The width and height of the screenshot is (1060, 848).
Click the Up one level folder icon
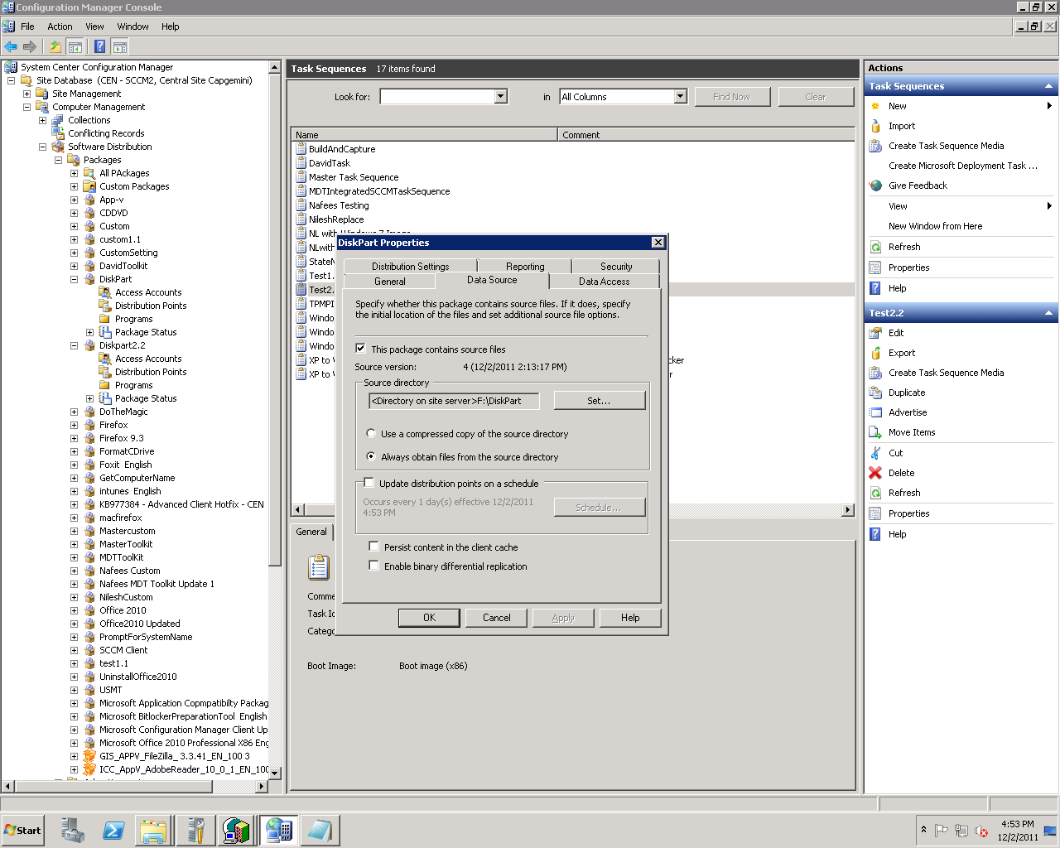click(x=55, y=47)
